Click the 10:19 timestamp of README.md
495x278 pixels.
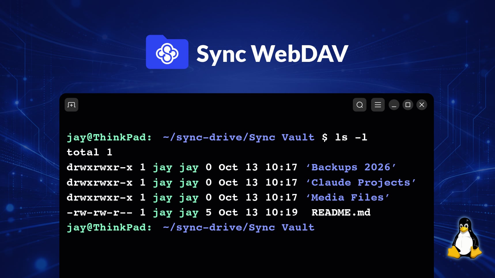281,212
